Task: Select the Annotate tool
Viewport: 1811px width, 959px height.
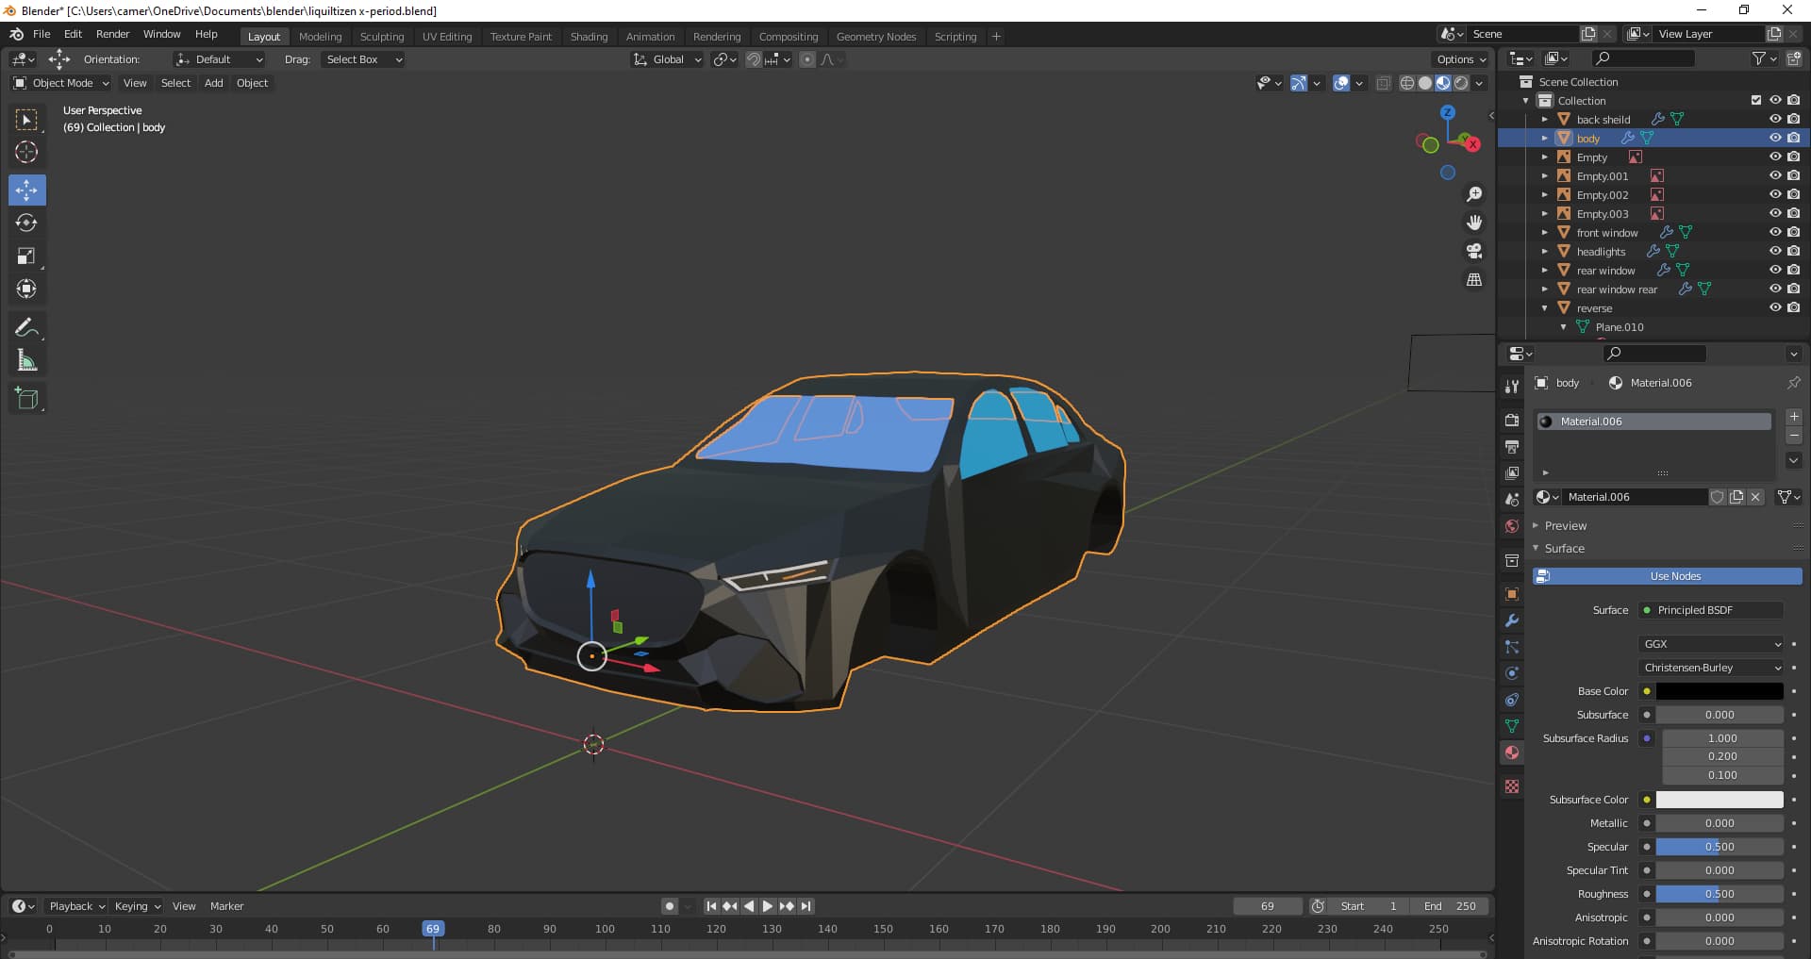Action: pyautogui.click(x=26, y=326)
